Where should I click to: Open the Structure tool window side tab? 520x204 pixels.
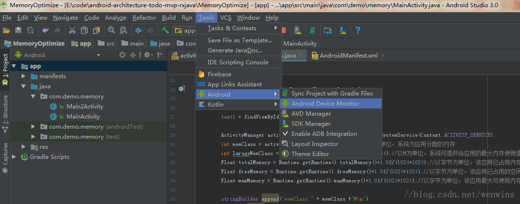[x=5, y=113]
